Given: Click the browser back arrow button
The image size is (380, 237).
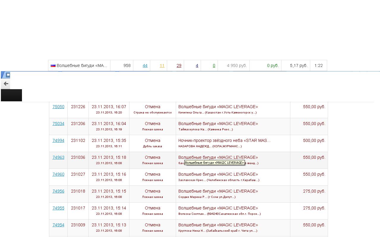Looking at the screenshot, I should click(x=6, y=84).
